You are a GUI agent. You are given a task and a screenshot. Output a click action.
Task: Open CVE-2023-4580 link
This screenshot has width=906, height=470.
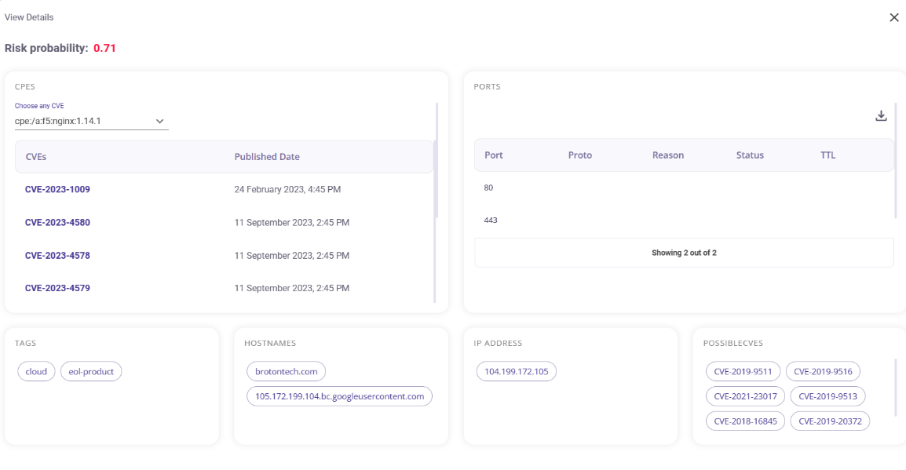(57, 222)
